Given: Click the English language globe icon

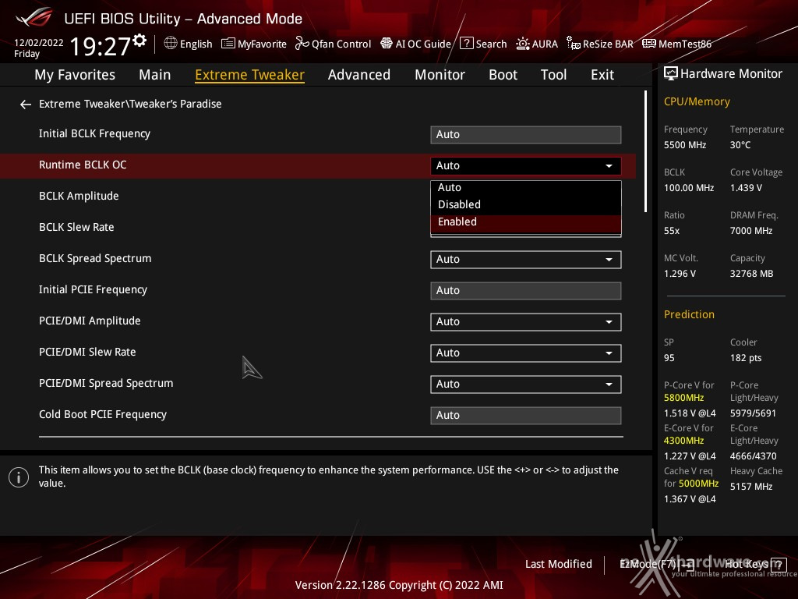Looking at the screenshot, I should click(171, 44).
